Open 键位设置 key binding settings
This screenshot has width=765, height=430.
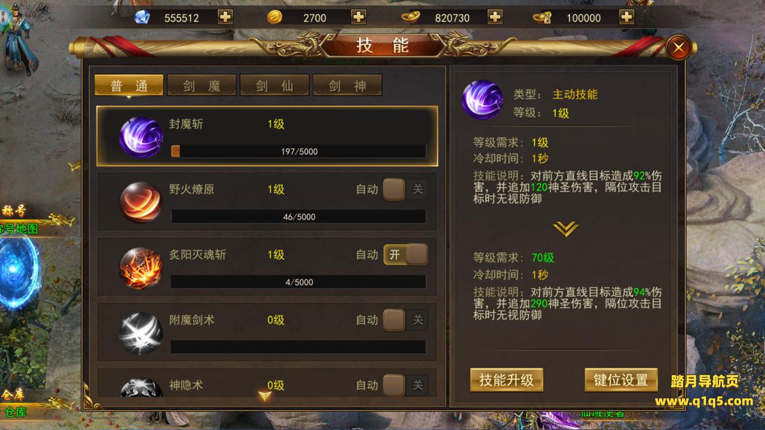tap(621, 380)
